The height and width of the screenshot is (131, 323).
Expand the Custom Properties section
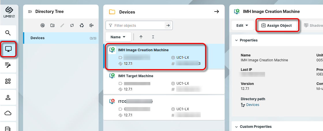tap(236, 127)
